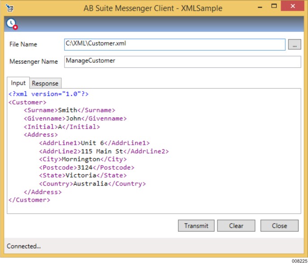Click the Surname Smith line

pyautogui.click(x=69, y=110)
